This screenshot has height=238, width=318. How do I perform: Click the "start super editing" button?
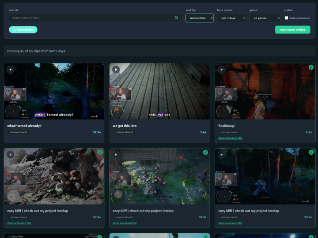click(x=292, y=30)
